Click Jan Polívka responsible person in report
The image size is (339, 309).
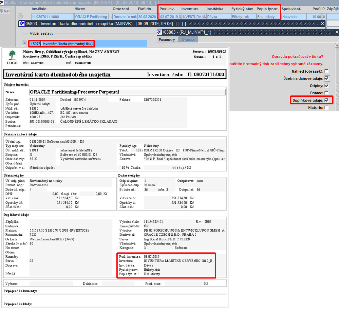point(68,117)
